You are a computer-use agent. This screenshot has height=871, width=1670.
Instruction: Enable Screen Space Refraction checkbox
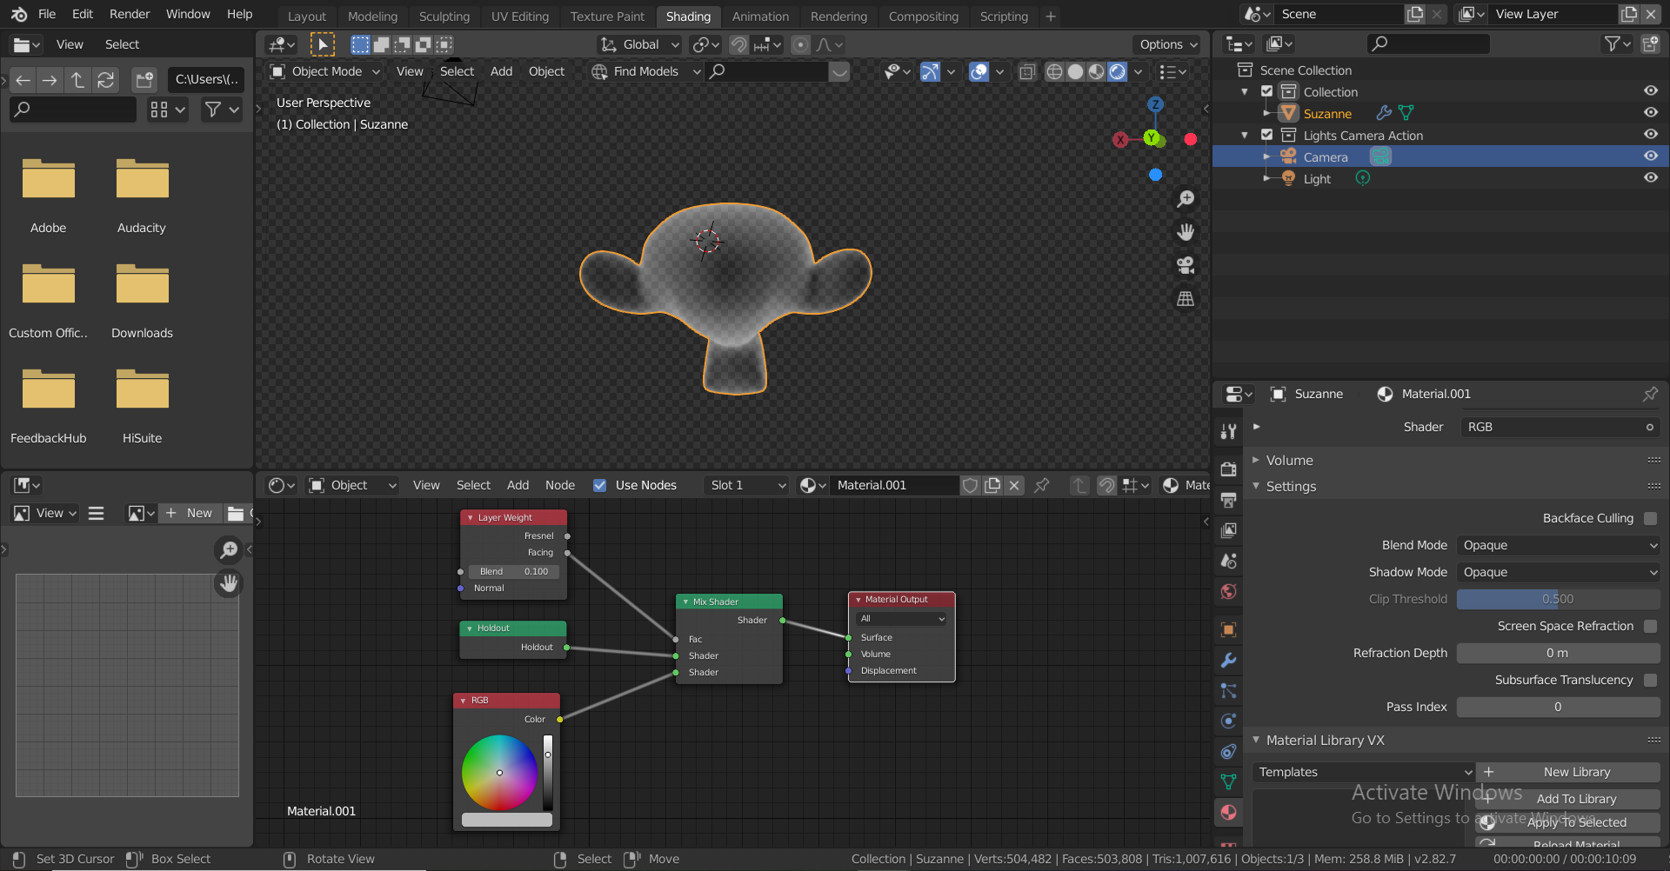1650,626
